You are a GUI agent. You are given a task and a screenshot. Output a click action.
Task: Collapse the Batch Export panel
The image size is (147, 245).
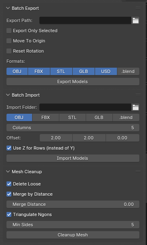tap(8, 8)
